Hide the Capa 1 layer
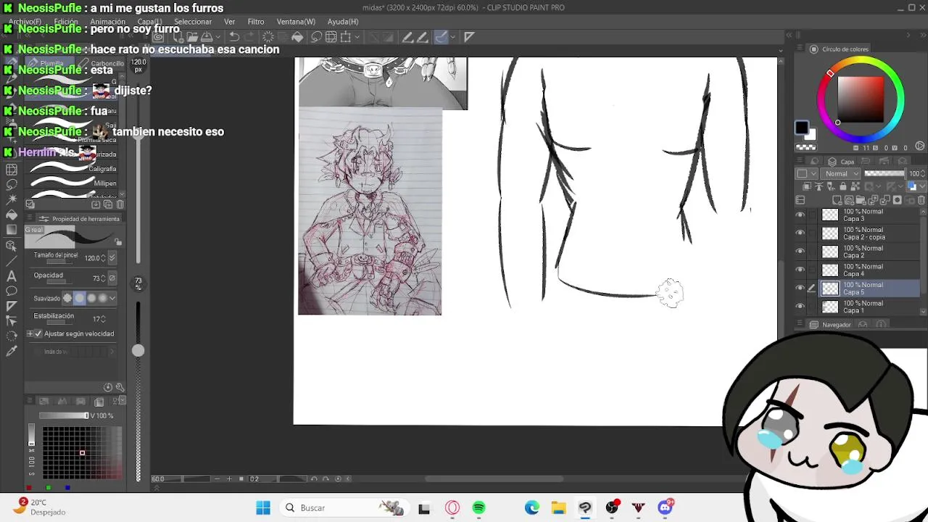The image size is (928, 522). coord(800,307)
